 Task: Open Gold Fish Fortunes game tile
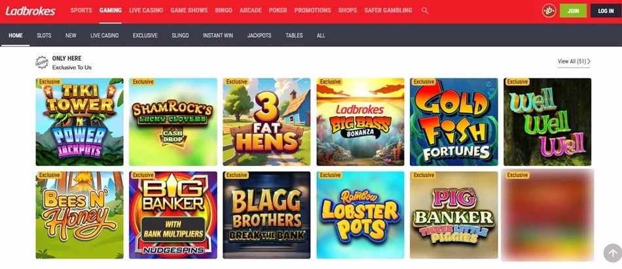pos(454,122)
